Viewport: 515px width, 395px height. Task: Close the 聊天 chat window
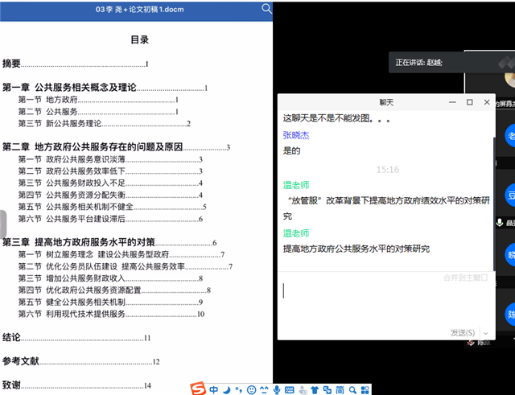coord(487,102)
